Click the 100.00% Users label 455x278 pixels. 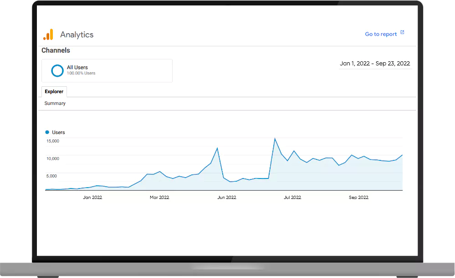pos(81,73)
